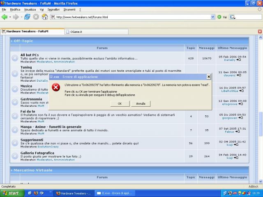Image resolution: width=263 pixels, height=197 pixels.
Task: Open the Back button history dropdown arrow
Action: [10, 17]
